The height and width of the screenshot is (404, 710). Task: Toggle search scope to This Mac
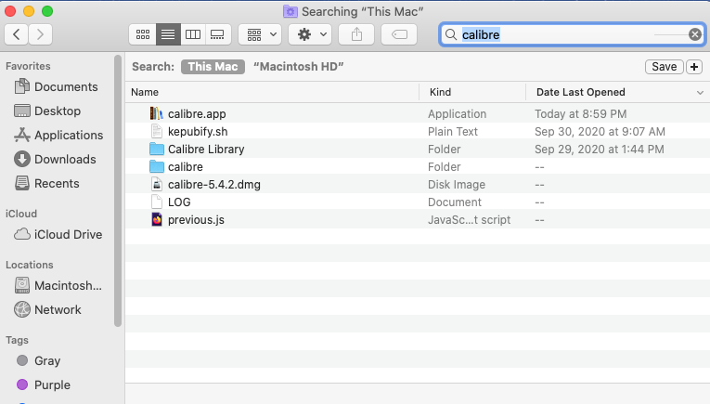tap(213, 67)
